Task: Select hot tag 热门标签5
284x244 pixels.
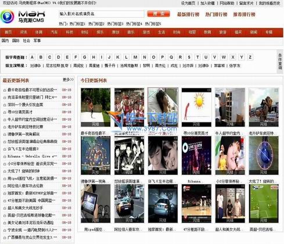Action: click(x=153, y=24)
